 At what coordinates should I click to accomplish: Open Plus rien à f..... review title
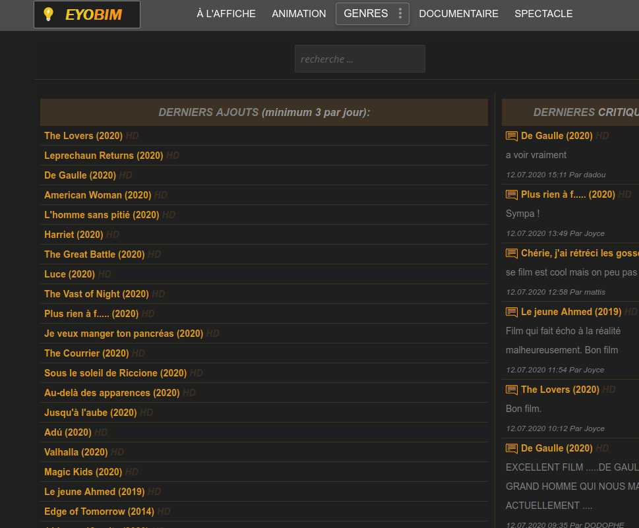568,194
